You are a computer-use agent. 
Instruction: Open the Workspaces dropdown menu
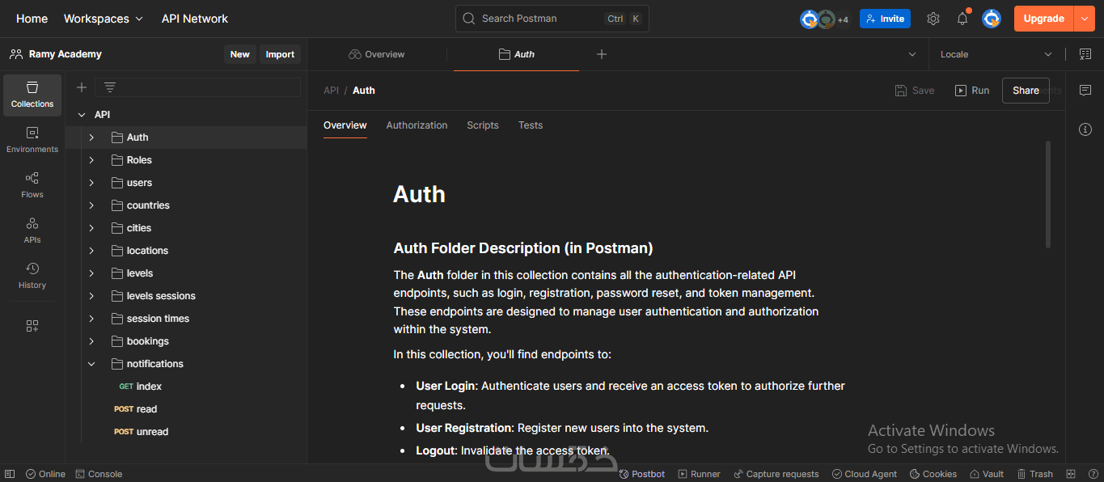[x=103, y=19]
